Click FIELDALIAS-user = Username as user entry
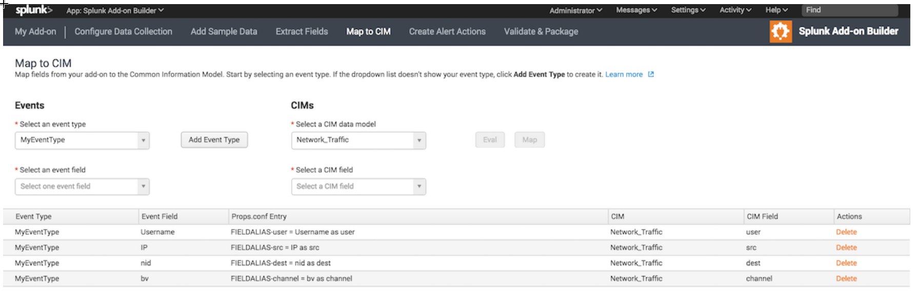The width and height of the screenshot is (917, 293). 292,232
